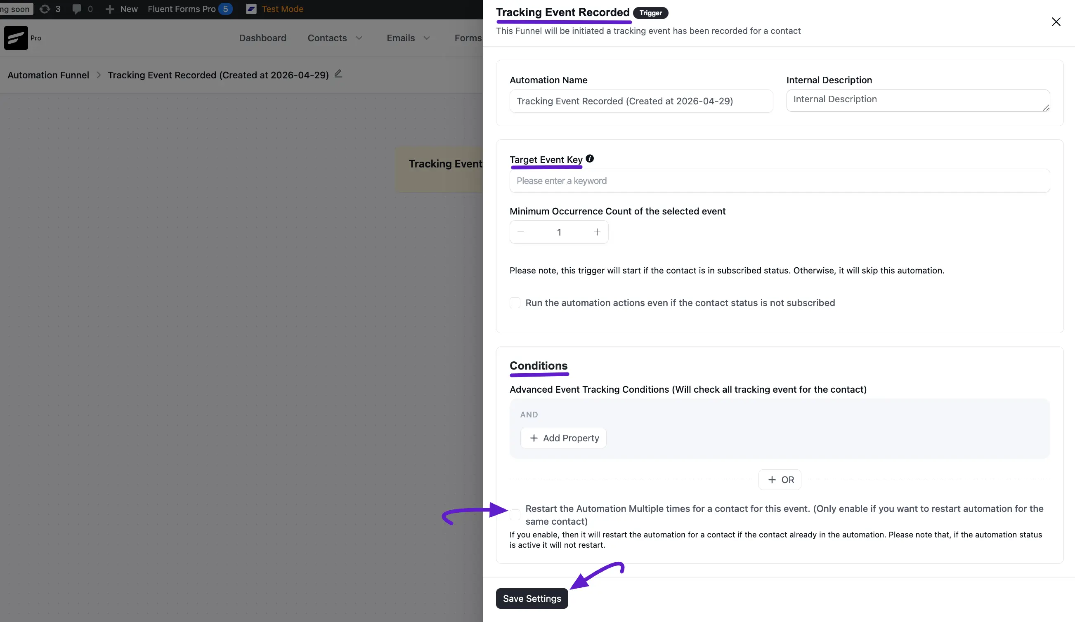Click the Fluent Forms Pro count badge

[x=225, y=9]
